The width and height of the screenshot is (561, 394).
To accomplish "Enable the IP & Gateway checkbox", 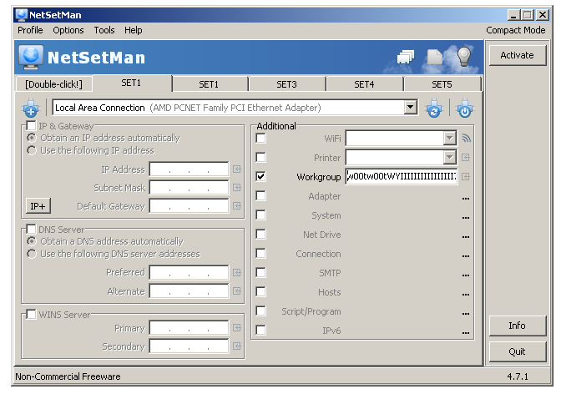I will click(x=32, y=125).
